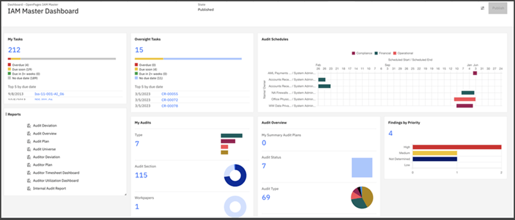Viewport: 515px width, 220px height.
Task: Click the Oversight Tasks count 15
Action: (x=139, y=50)
